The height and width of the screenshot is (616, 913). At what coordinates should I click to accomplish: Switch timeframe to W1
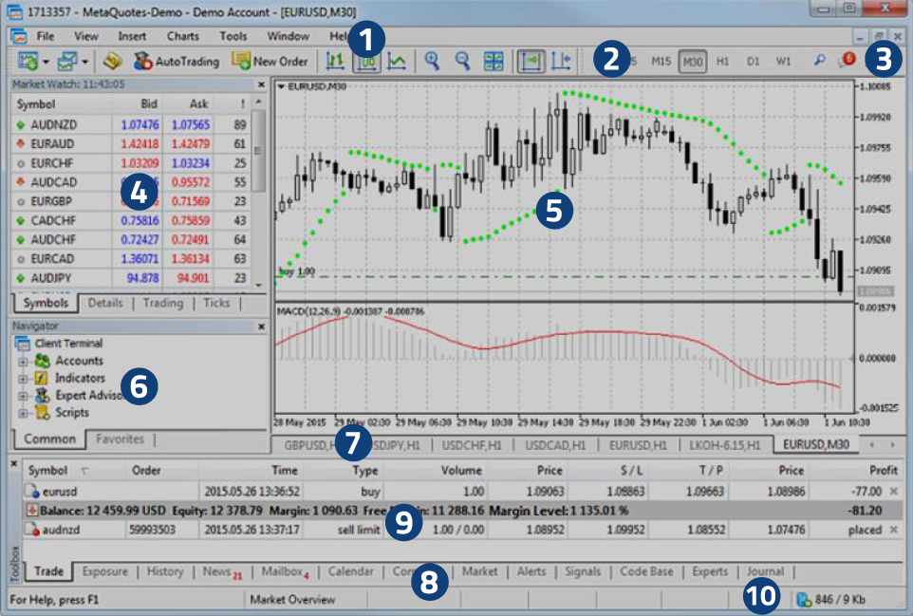coord(783,61)
